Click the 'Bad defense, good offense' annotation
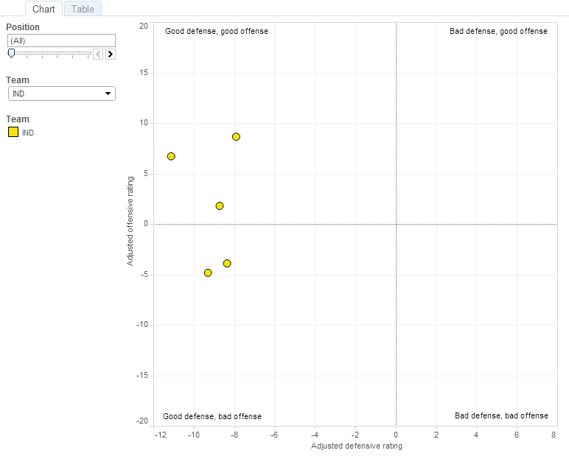The image size is (569, 456). [498, 32]
